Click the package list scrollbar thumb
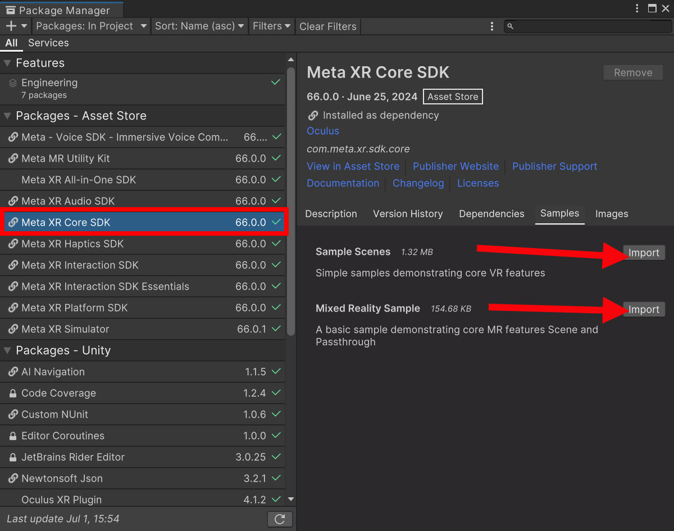 coord(291,202)
